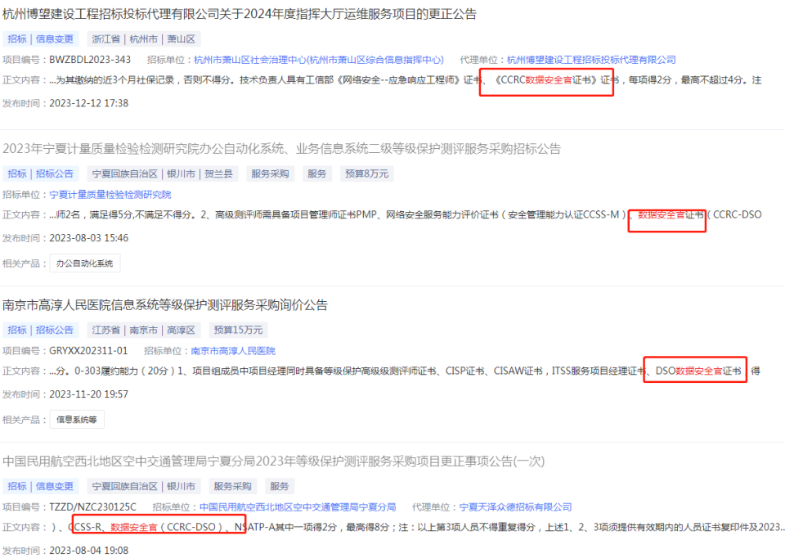Click the 招标 | 信息变更 label on first announcement
The height and width of the screenshot is (558, 785).
[x=39, y=38]
